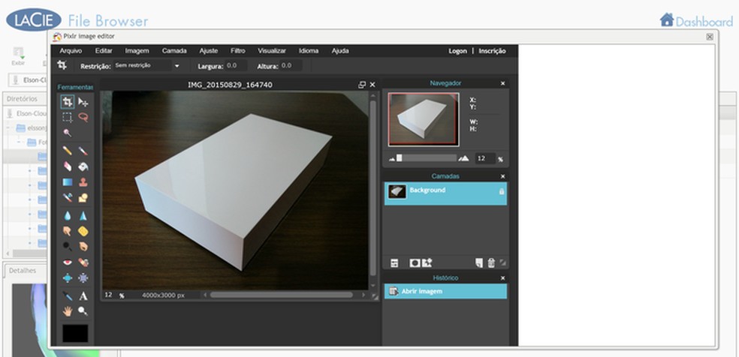739x357 pixels.
Task: Select the Move tool
Action: click(83, 102)
